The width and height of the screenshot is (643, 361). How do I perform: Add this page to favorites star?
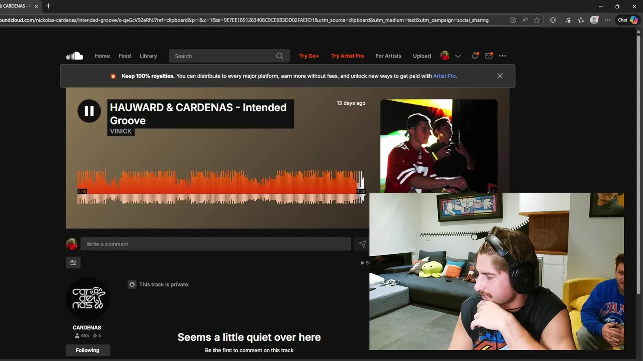[537, 20]
